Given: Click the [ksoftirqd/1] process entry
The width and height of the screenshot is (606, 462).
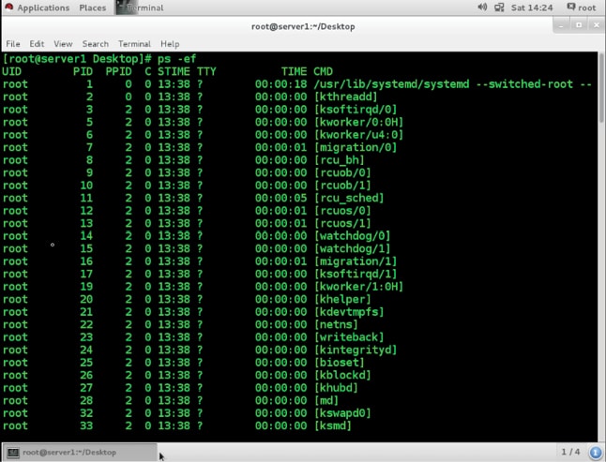Looking at the screenshot, I should (356, 274).
